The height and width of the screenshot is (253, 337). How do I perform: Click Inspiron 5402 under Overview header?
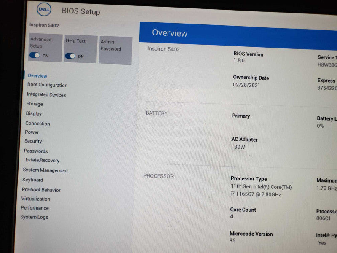coord(163,49)
